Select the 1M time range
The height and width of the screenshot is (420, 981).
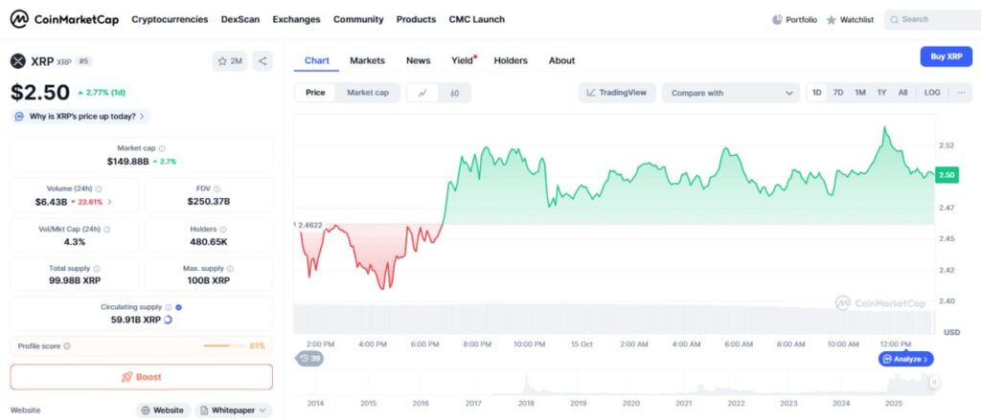(x=860, y=93)
